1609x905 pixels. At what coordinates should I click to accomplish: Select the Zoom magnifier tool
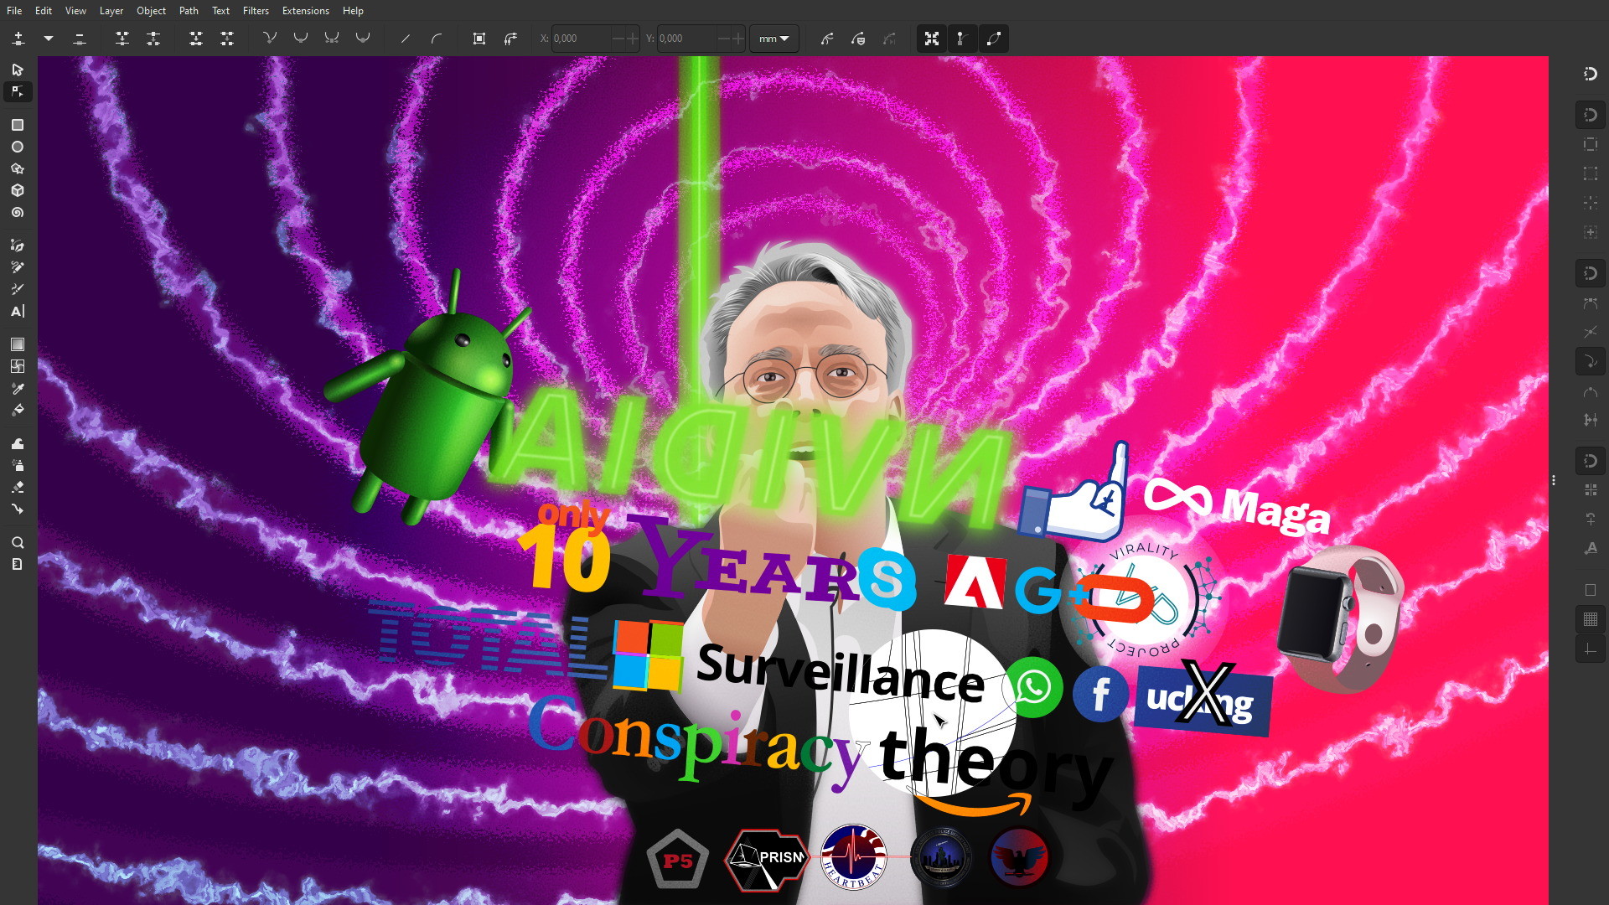pos(18,543)
